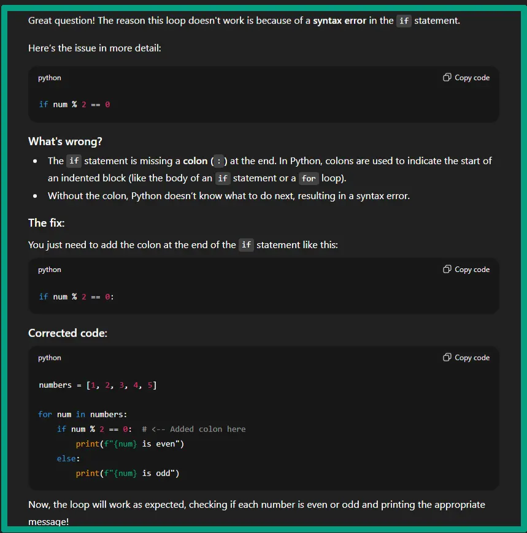Image resolution: width=527 pixels, height=533 pixels.
Task: Click 'Copy code' above the colon fix snippet
Action: 471,270
